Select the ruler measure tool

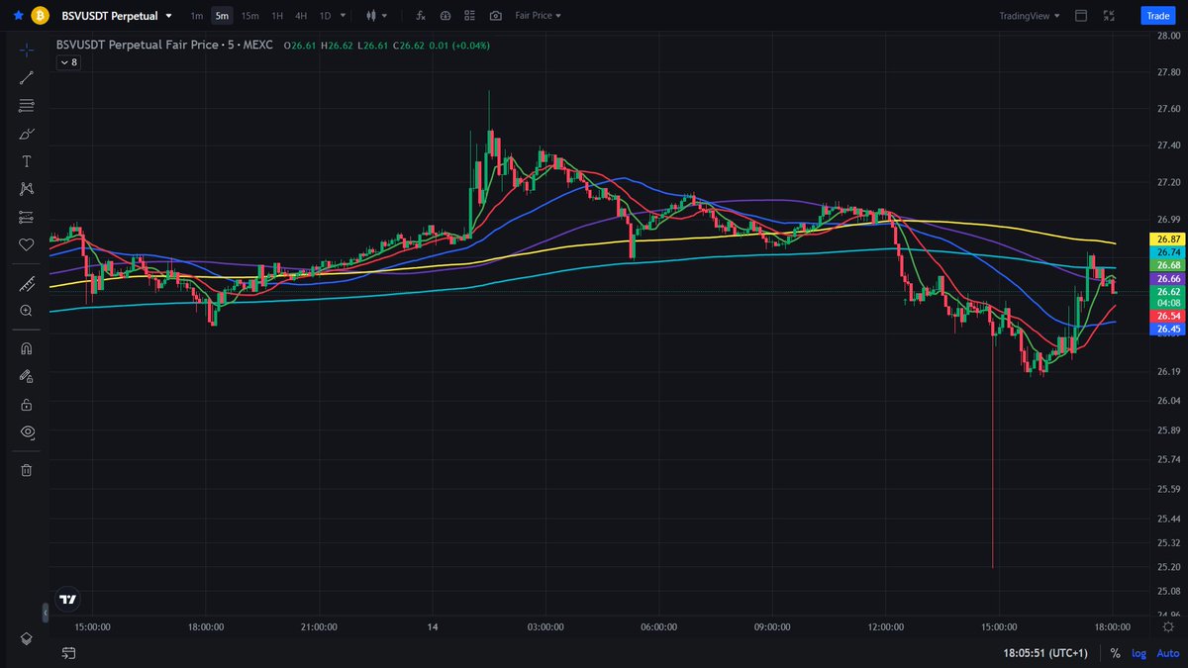[27, 284]
